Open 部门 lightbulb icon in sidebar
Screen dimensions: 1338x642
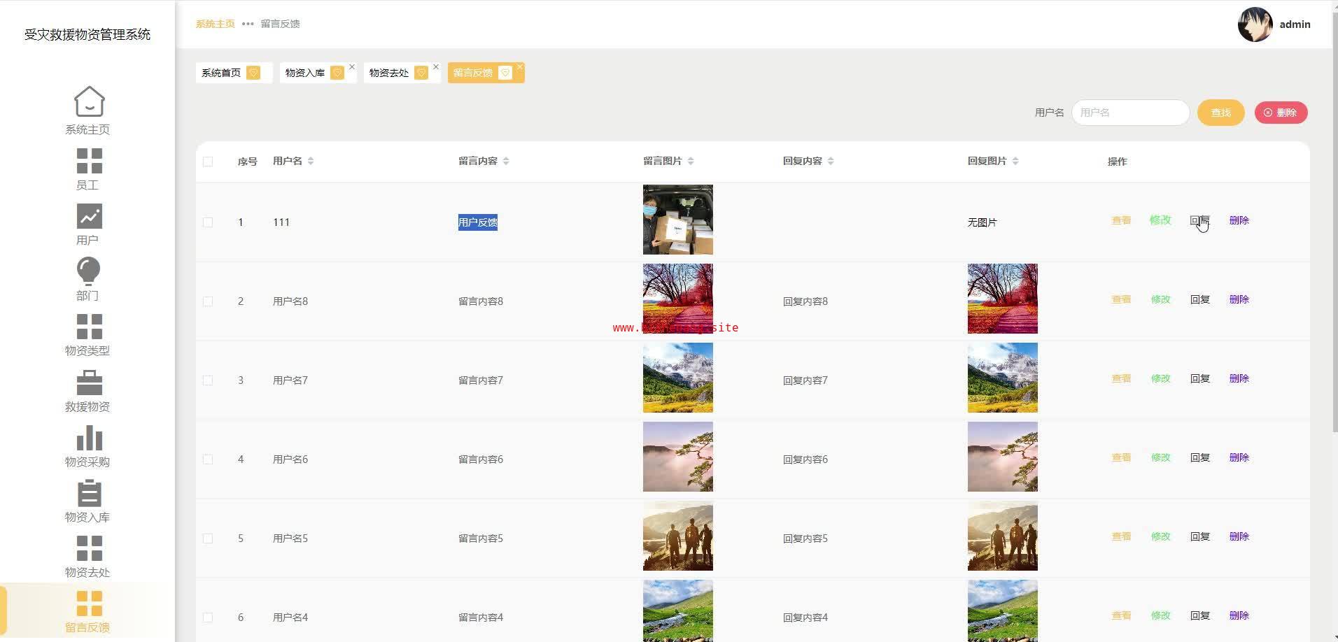[x=89, y=271]
